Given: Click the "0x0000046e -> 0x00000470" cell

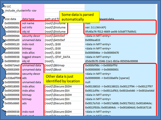Looking at the screenshot, I should [102, 53].
